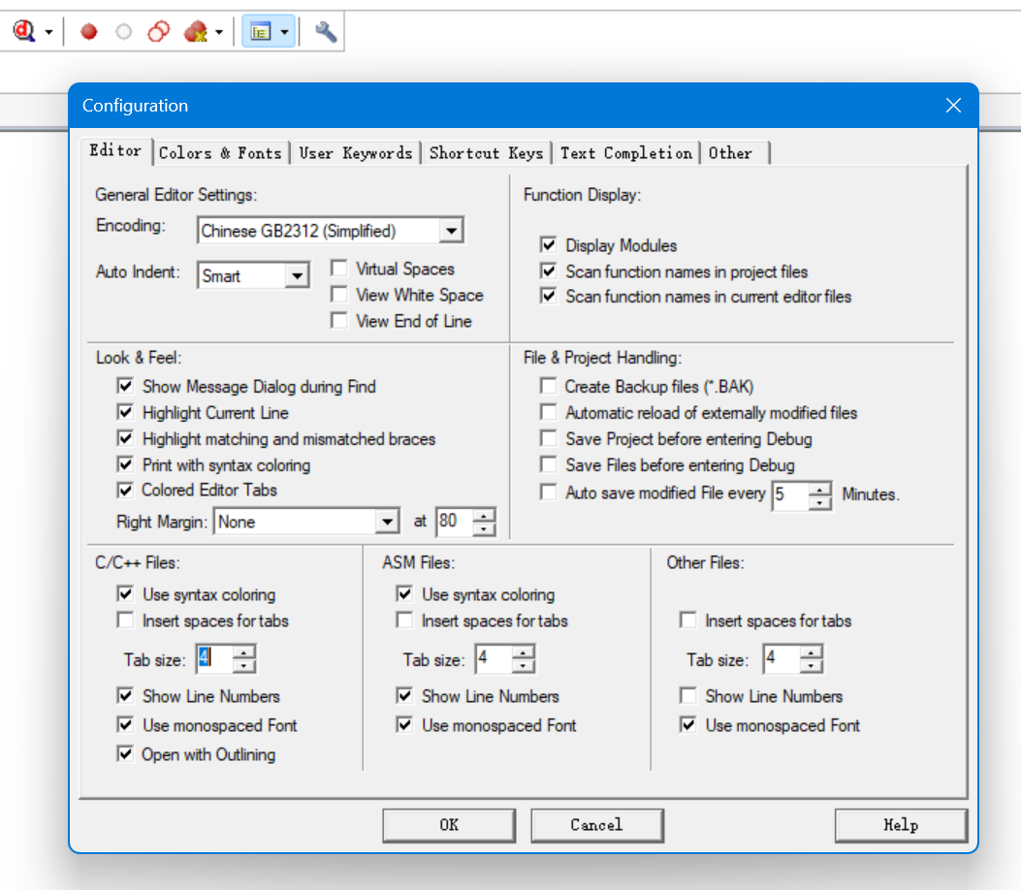
Task: Enable Virtual Spaces checkbox
Action: coord(339,269)
